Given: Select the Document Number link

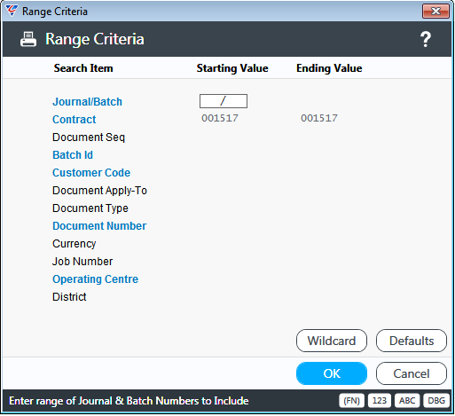Looking at the screenshot, I should tap(99, 226).
